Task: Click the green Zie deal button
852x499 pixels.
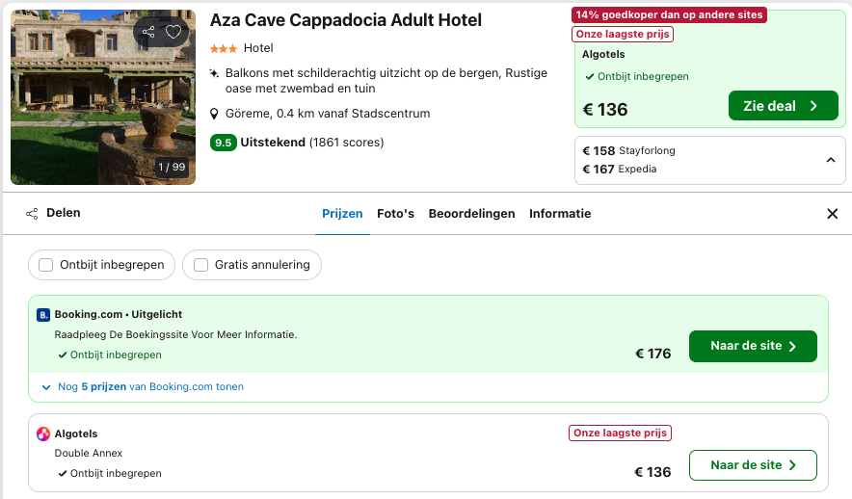Action: coord(783,106)
